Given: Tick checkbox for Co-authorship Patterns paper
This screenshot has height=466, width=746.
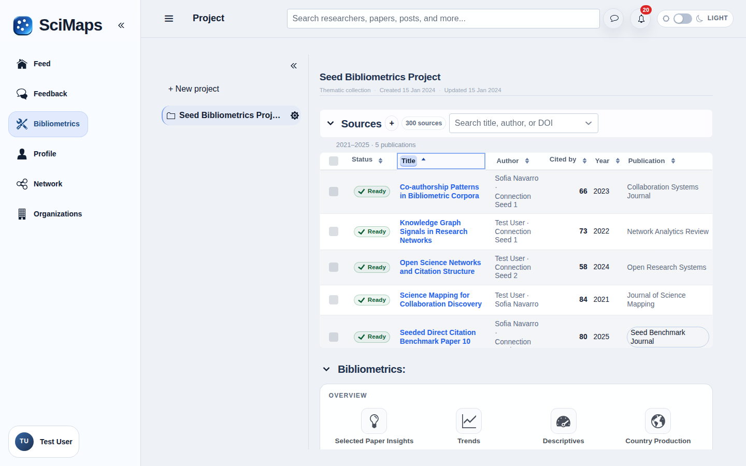Looking at the screenshot, I should pos(334,192).
